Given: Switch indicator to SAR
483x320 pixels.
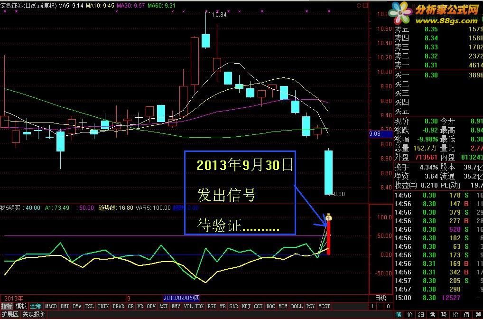Looking at the screenshot, I should point(234,306).
